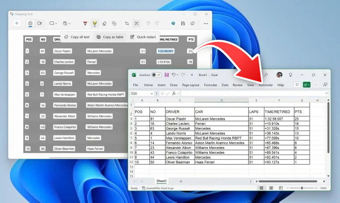Click the Excel save icon in title bar
Image resolution: width=340 pixels, height=203 pixels.
(x=166, y=75)
